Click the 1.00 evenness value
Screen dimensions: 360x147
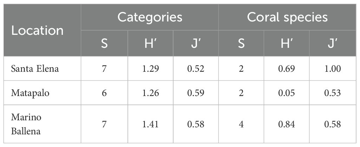click(x=332, y=69)
